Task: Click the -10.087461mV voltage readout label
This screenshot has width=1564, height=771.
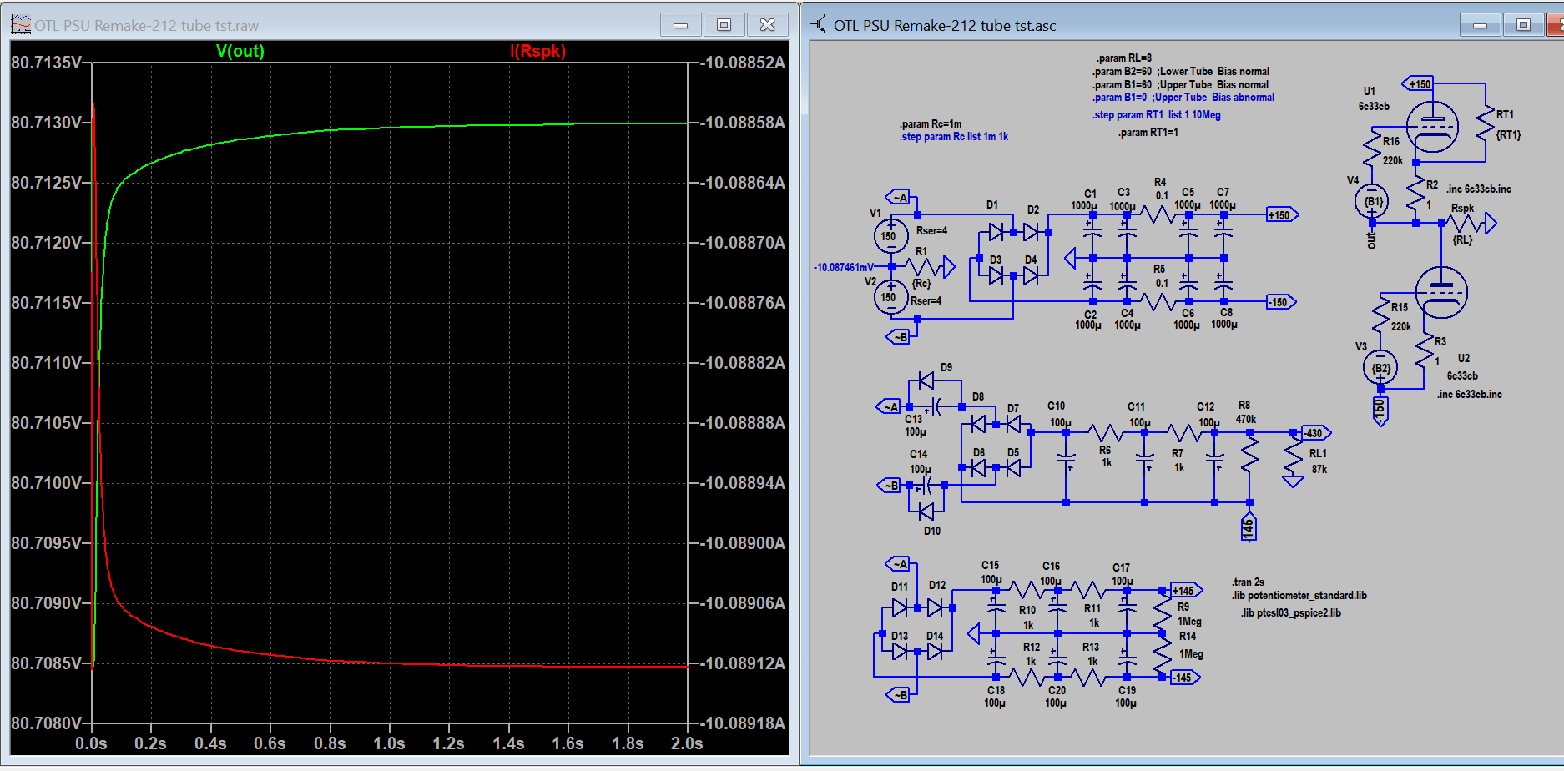Action: coord(844,268)
